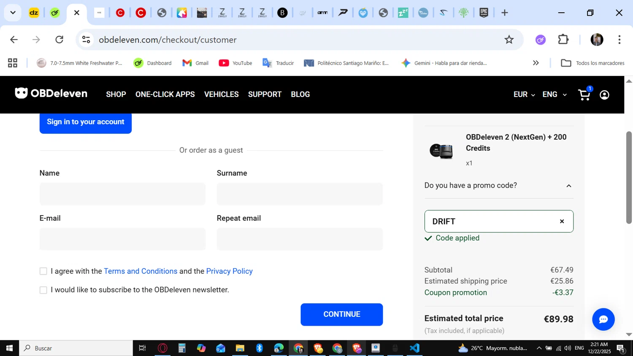Launch Opera from the taskbar
Image resolution: width=633 pixels, height=356 pixels.
(x=162, y=348)
